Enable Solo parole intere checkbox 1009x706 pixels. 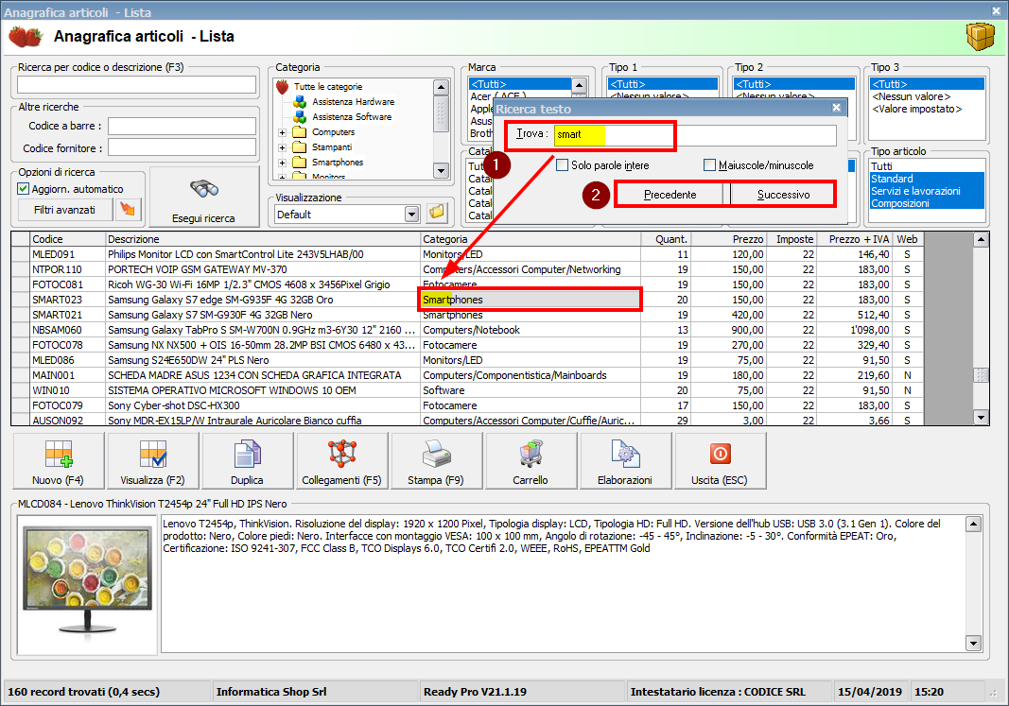563,165
